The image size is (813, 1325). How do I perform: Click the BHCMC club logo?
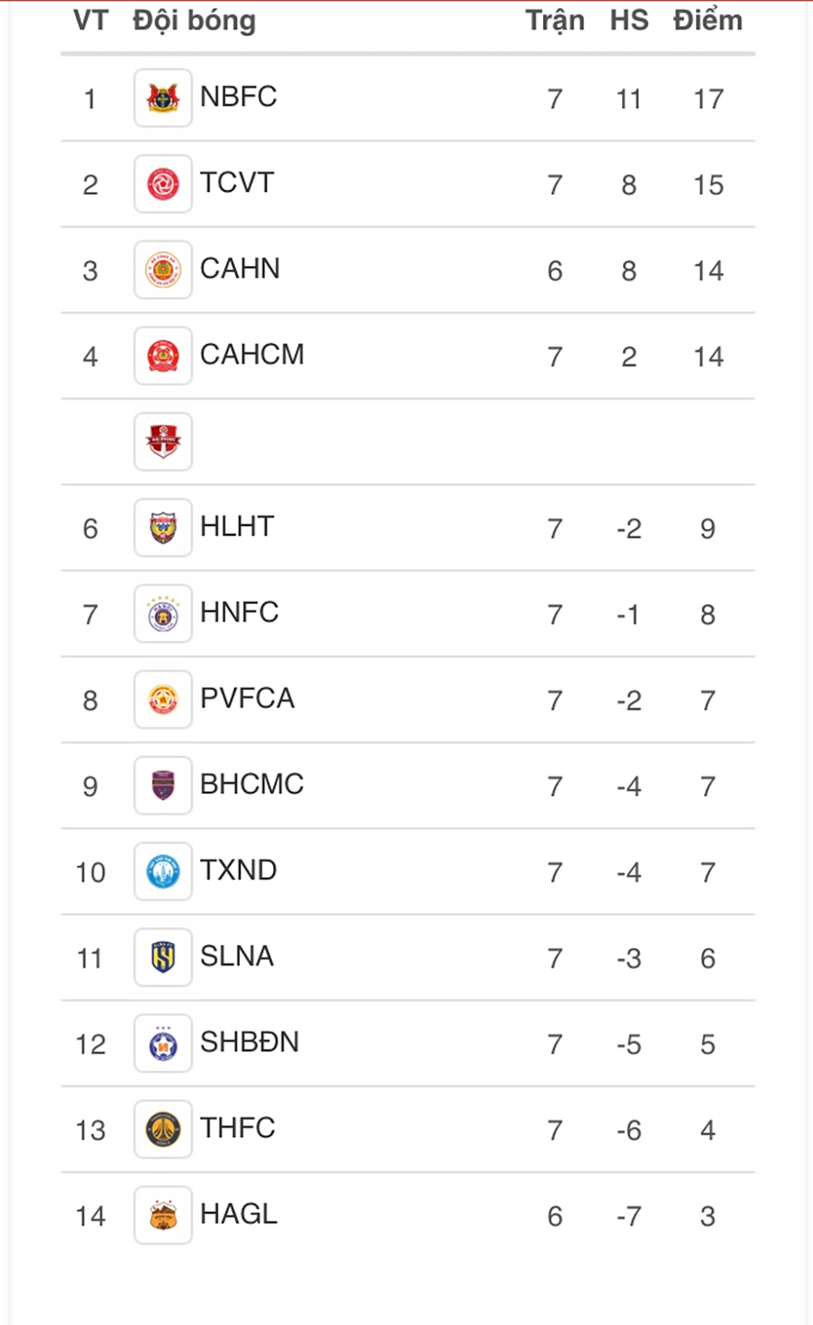pyautogui.click(x=163, y=785)
